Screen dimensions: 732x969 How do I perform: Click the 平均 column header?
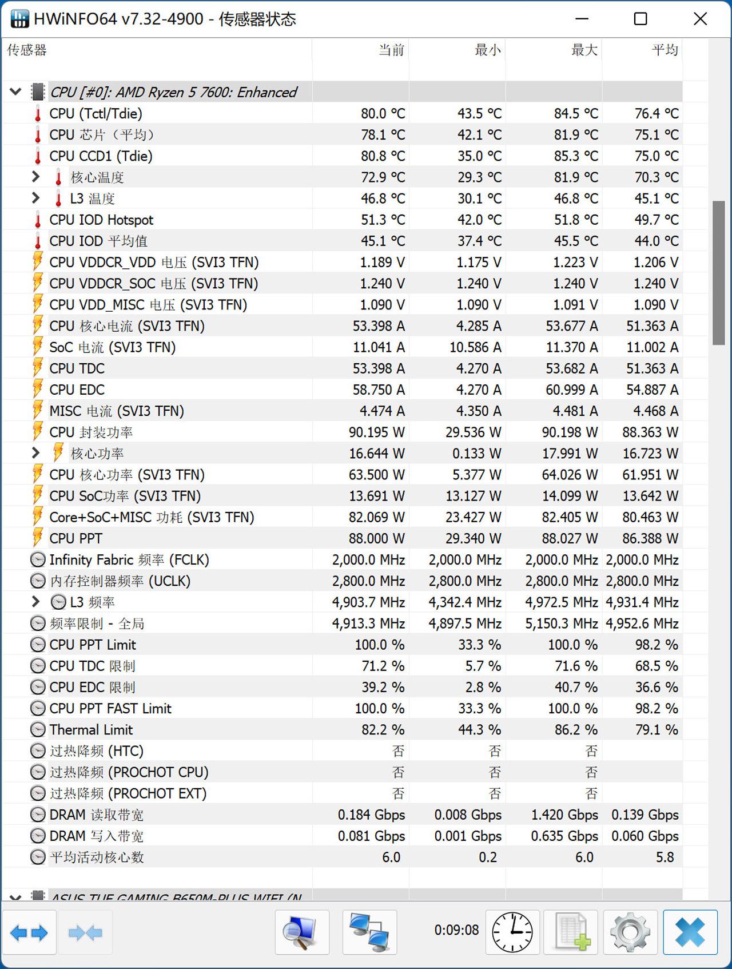(x=642, y=50)
